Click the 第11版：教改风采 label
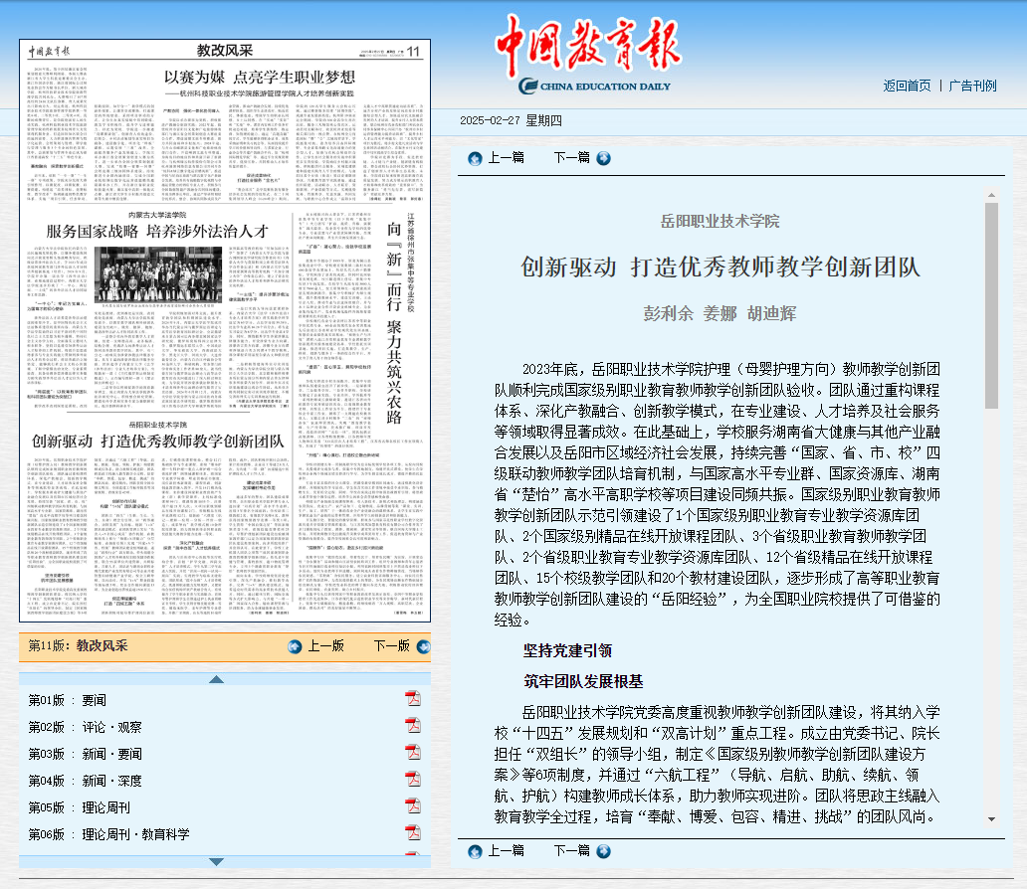This screenshot has width=1027, height=889. tap(78, 646)
